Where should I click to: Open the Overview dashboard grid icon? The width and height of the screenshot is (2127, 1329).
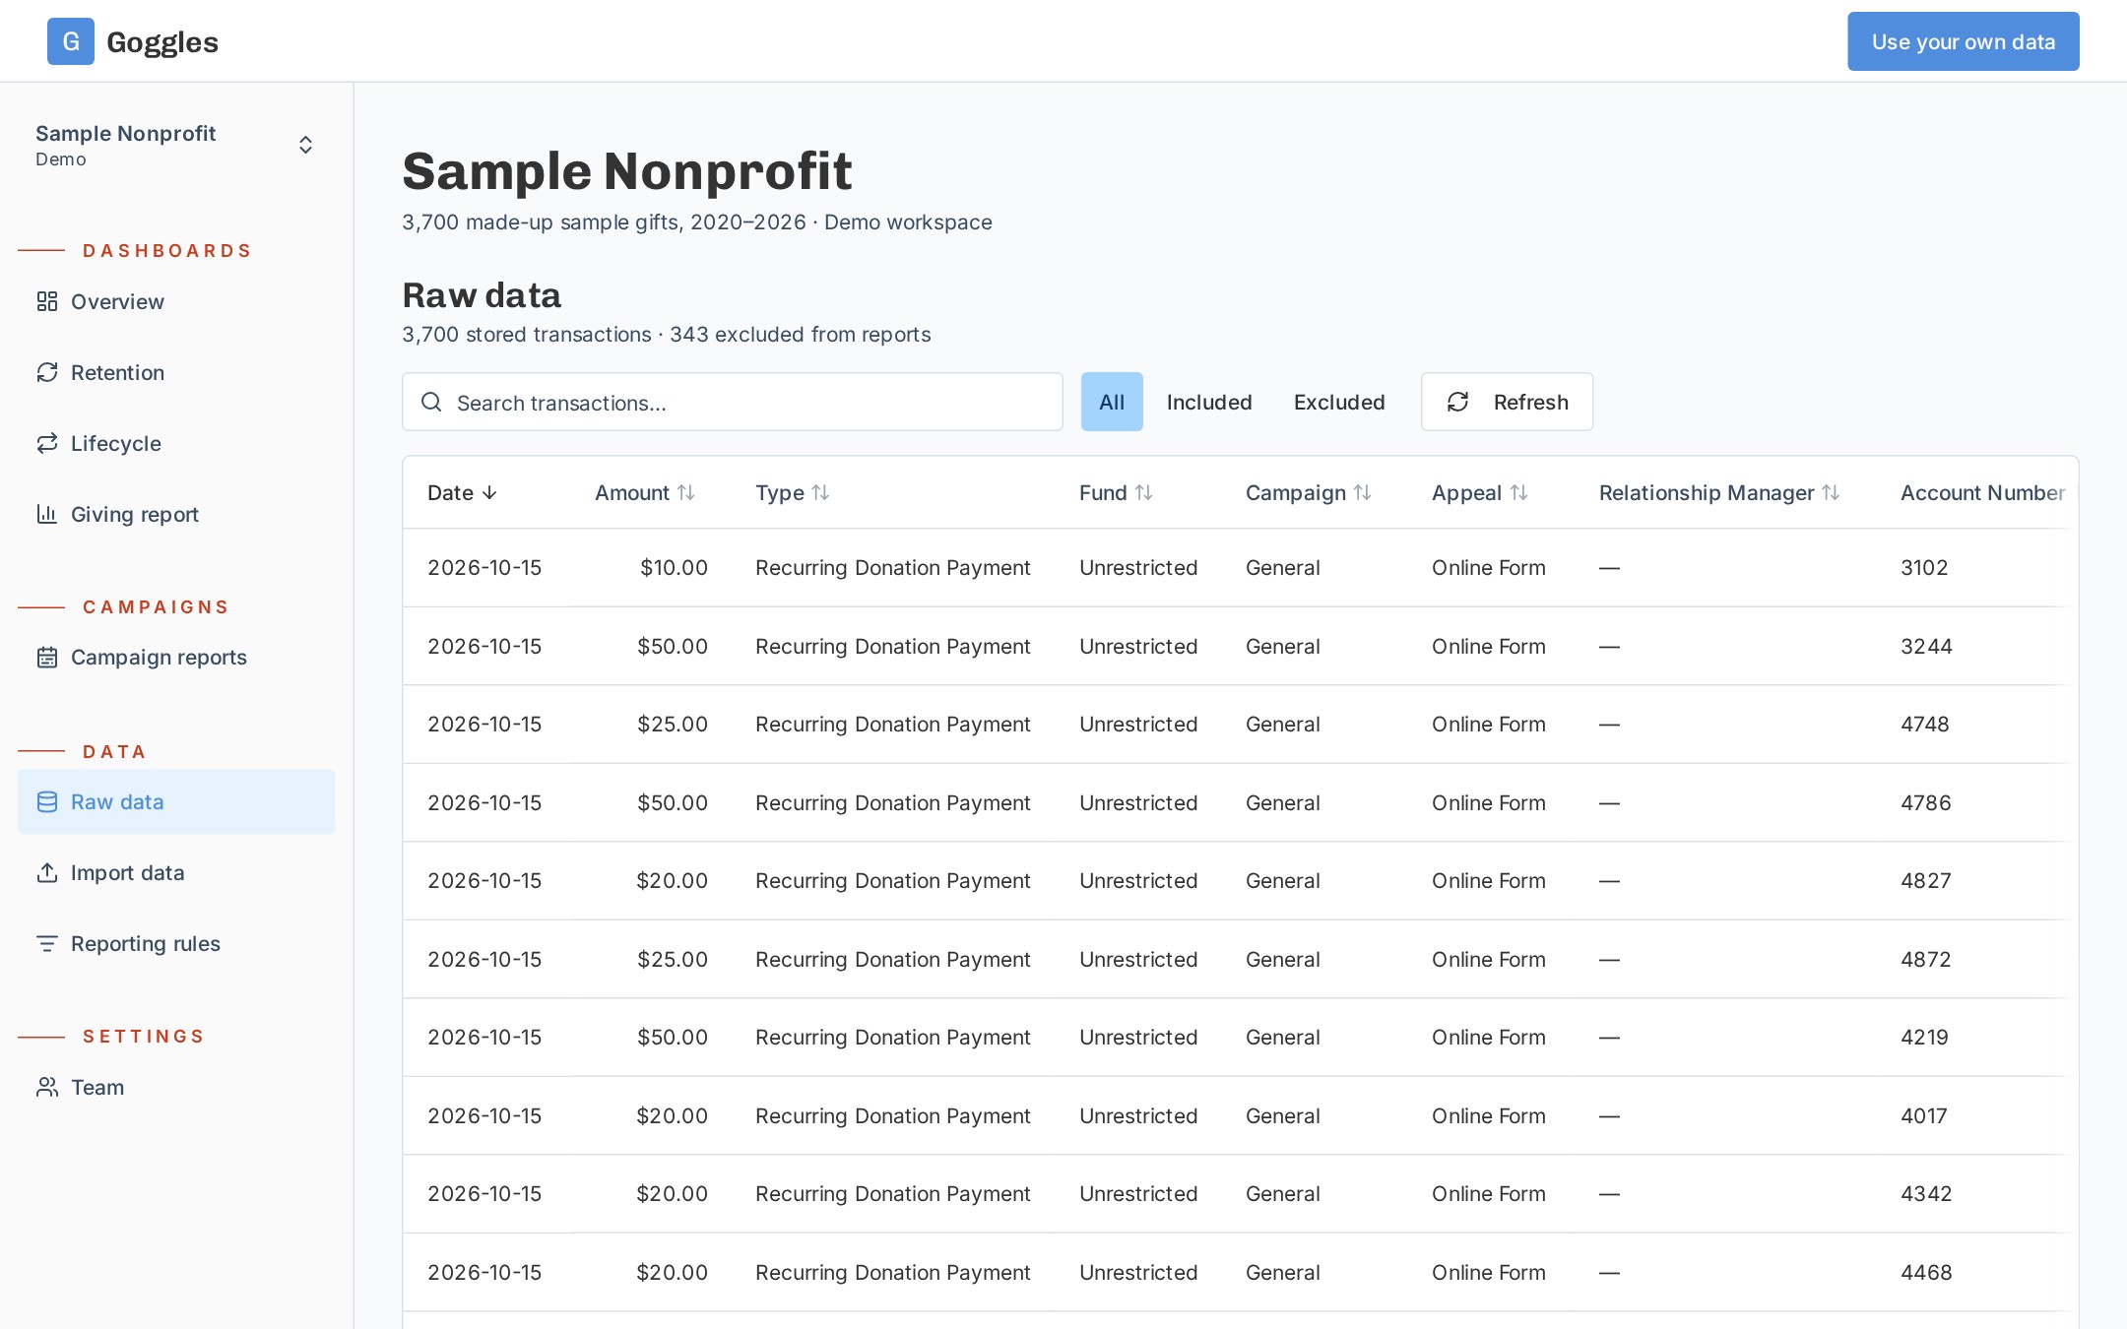47,301
